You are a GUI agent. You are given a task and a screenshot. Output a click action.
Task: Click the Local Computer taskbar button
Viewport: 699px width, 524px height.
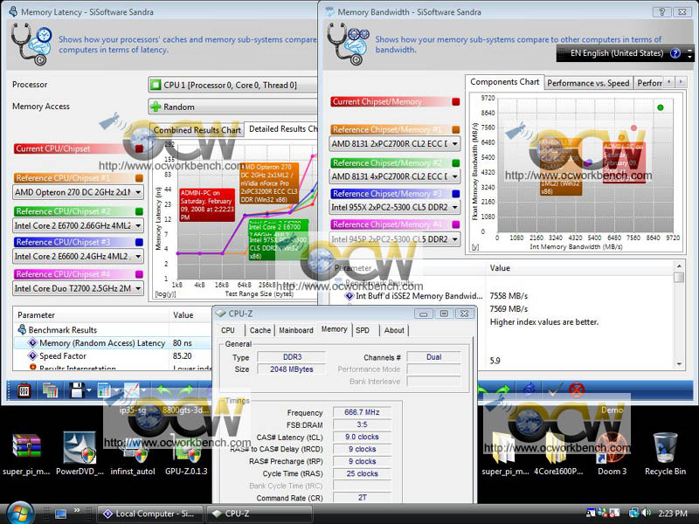[x=149, y=514]
